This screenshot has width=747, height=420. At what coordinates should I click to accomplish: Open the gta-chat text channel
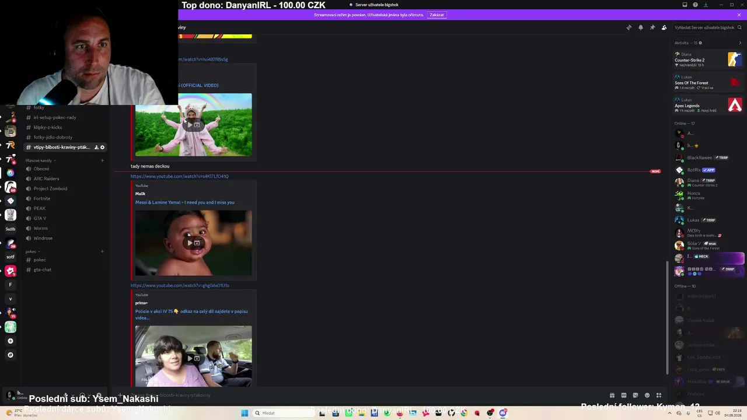click(65, 269)
